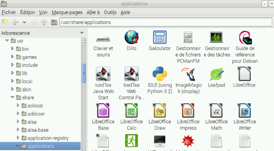Select the black monitor terminal icon

pos(160,141)
